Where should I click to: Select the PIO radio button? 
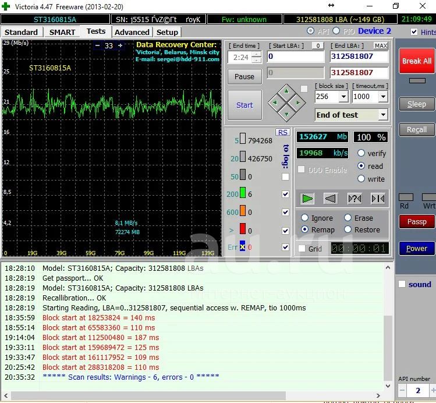[x=336, y=31]
